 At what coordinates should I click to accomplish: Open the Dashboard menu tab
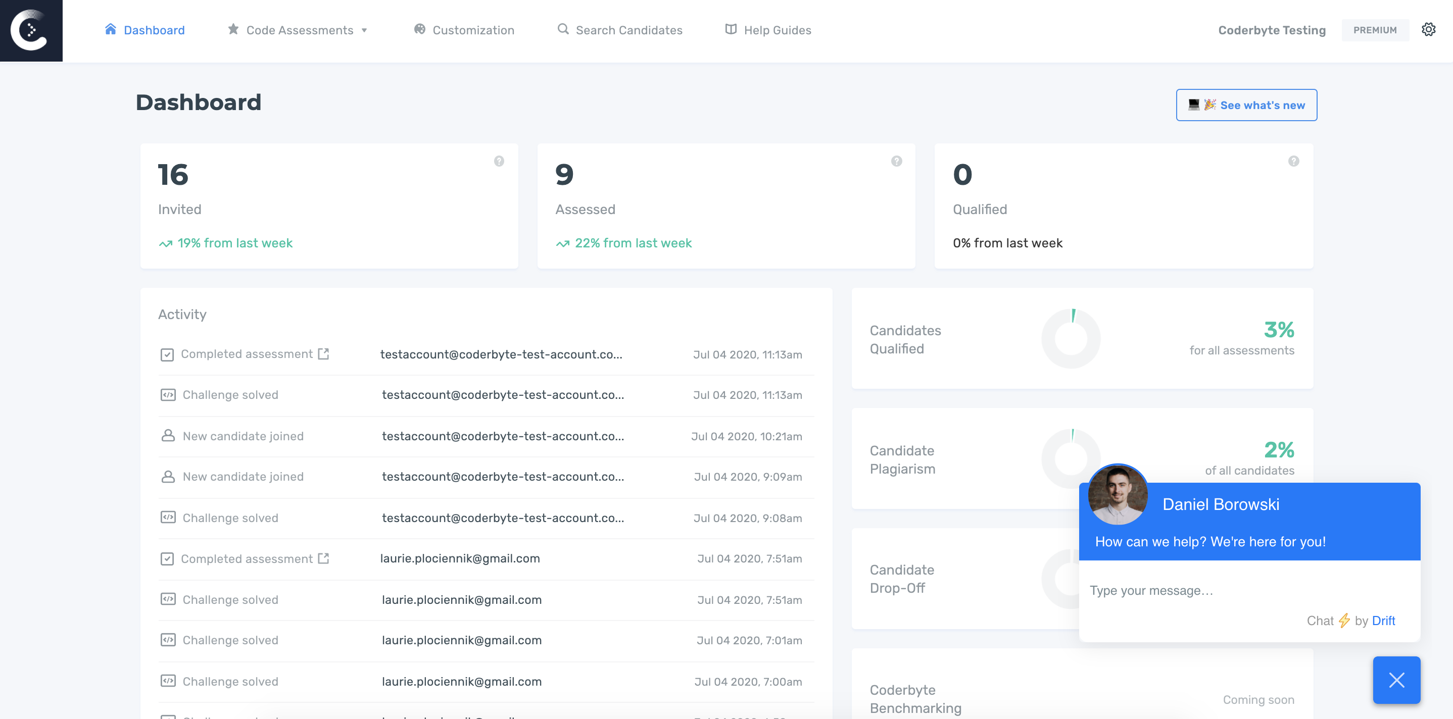(143, 30)
